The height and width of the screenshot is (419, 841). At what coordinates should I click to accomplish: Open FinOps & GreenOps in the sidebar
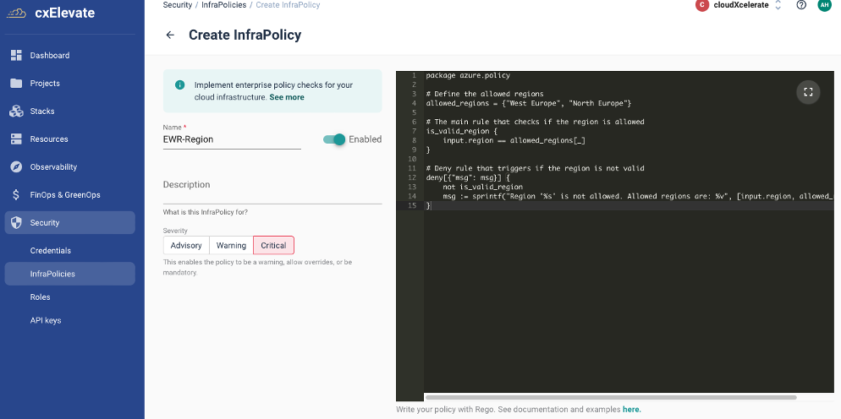coord(69,194)
